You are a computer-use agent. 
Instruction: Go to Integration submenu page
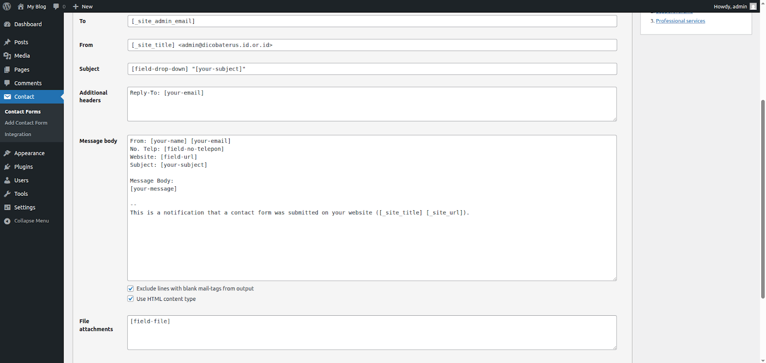click(18, 134)
